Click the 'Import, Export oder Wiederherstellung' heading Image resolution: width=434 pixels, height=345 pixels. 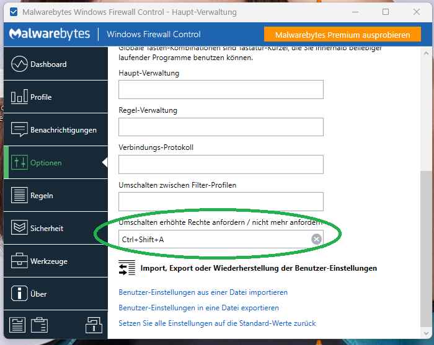pos(259,268)
